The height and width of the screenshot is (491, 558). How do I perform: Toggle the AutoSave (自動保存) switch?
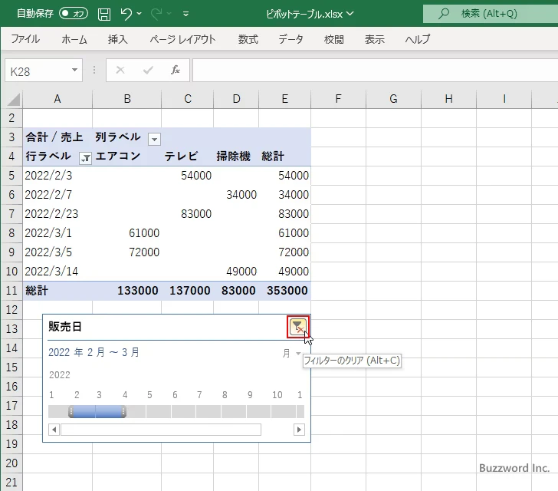click(x=74, y=14)
